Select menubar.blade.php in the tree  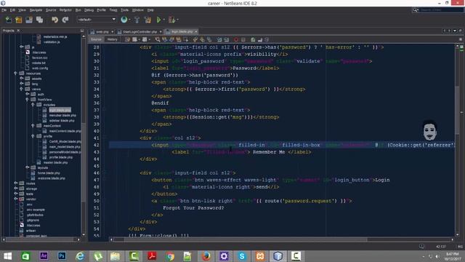tap(62, 115)
